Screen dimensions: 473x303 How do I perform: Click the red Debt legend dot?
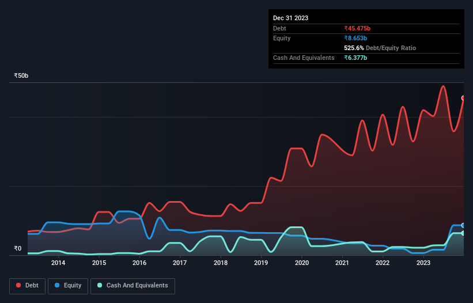click(18, 285)
